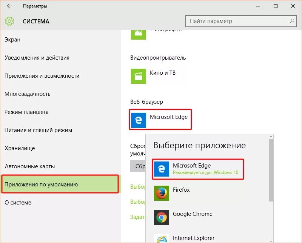
Task: Click the Веб-браузер heading text
Action: click(146, 102)
